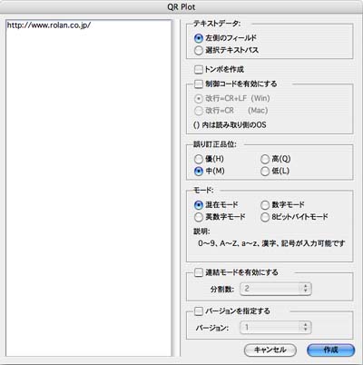
Task: Enable the 制御コードを有効にする checkbox
Action: click(199, 84)
